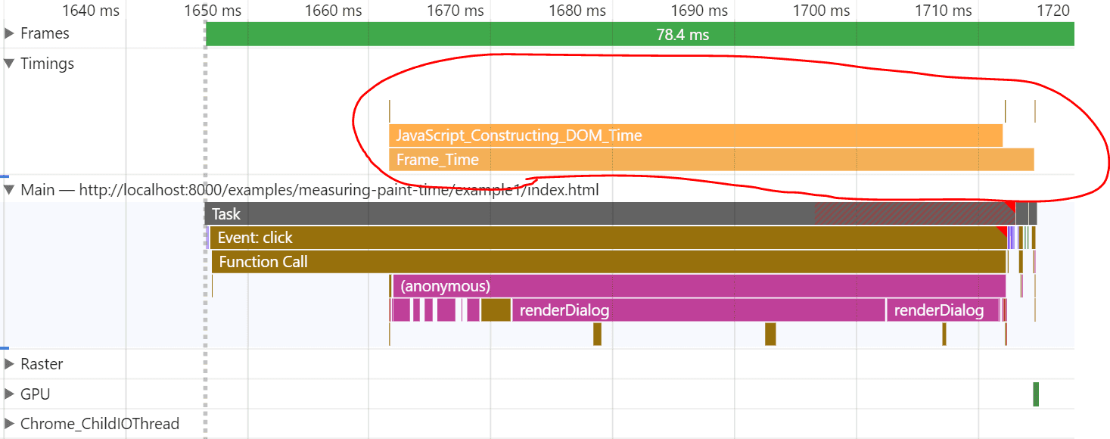Expand the Raster track

(8, 364)
